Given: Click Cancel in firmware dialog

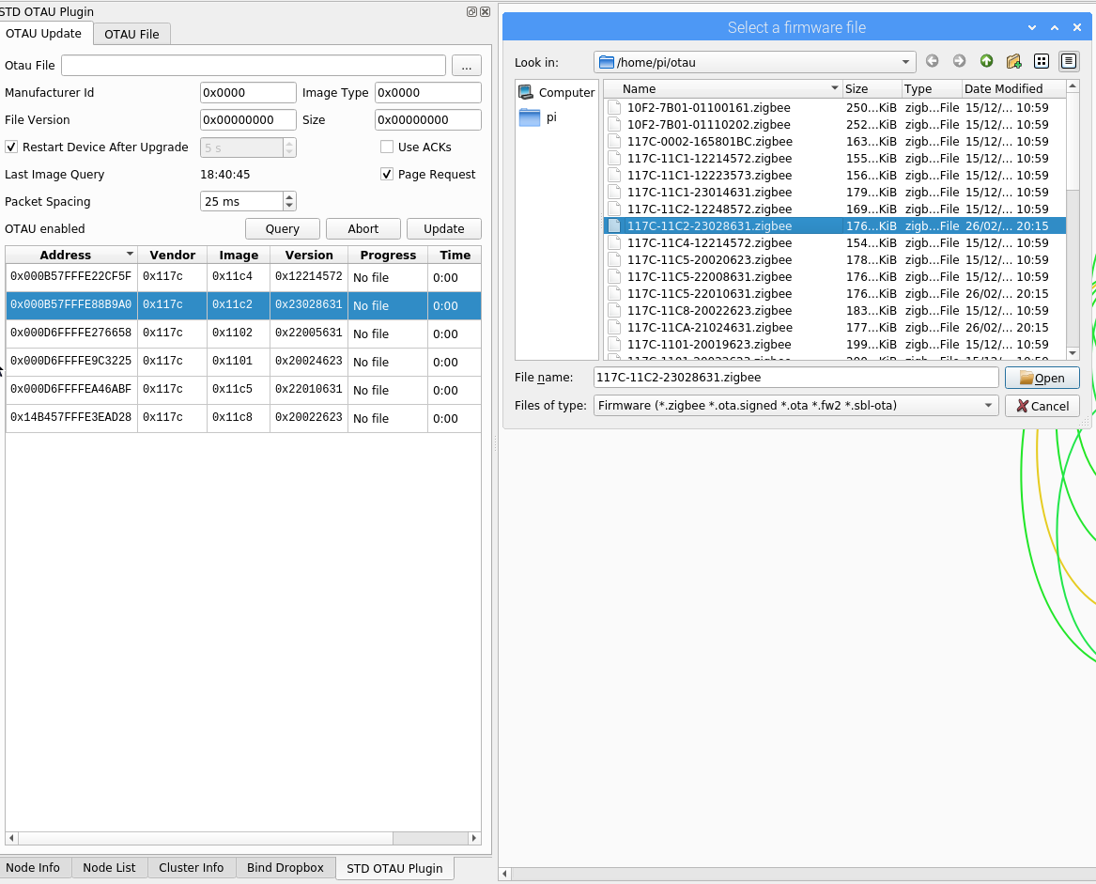Looking at the screenshot, I should coord(1042,406).
